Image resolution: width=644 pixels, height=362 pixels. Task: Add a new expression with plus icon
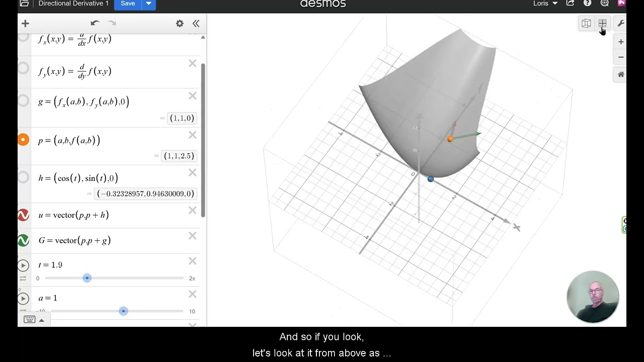pyautogui.click(x=25, y=23)
